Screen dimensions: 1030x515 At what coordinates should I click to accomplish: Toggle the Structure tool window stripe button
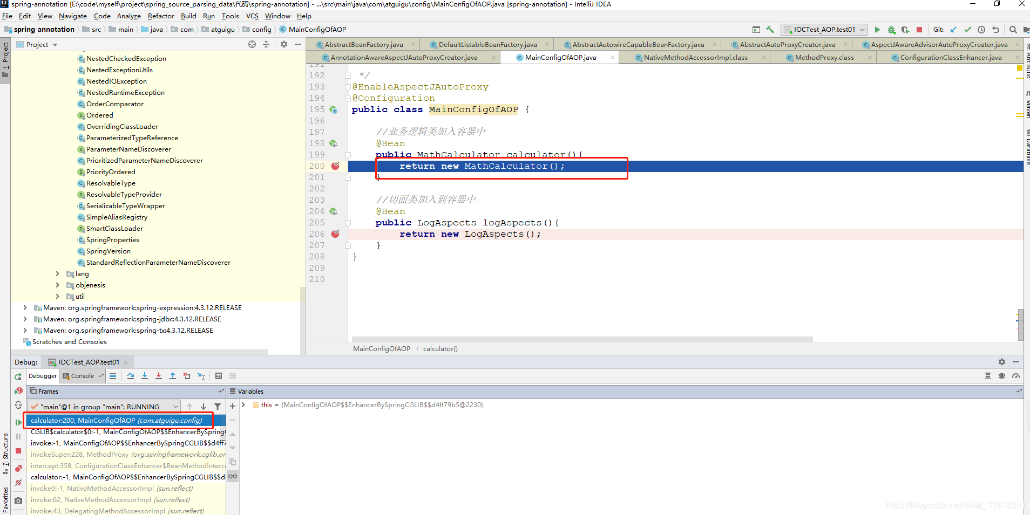[5, 454]
